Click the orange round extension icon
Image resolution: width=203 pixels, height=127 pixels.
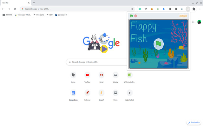[152, 9]
